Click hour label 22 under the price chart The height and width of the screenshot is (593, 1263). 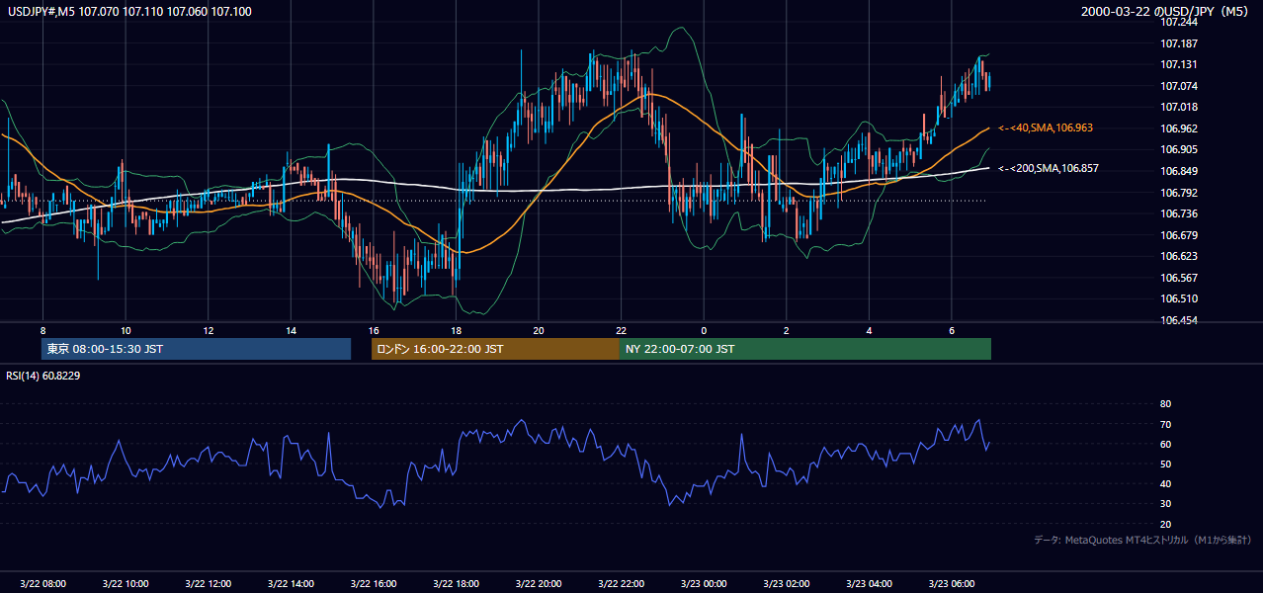tap(621, 330)
